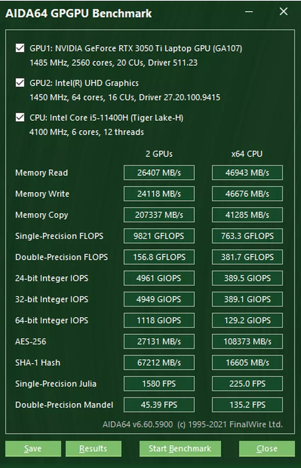Click the Close button at bottom
Image resolution: width=301 pixels, height=468 pixels.
pyautogui.click(x=267, y=449)
